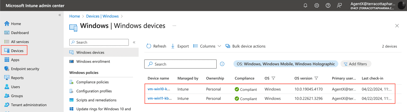Viewport: 407px width, 112px height.
Task: Click Intune managed-by in vm-win11 row
Action: (183, 98)
